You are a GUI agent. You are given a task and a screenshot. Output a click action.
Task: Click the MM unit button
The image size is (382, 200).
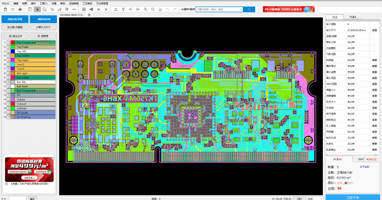tap(299, 198)
